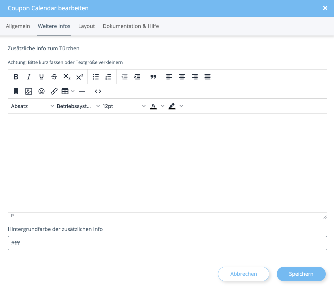Open the Absatz block format dropdown
Screen dimensions: 334x290
pyautogui.click(x=32, y=106)
